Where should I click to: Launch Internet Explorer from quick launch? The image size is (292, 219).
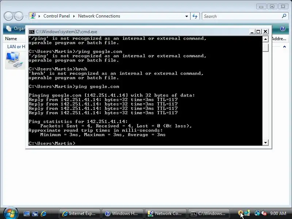pos(43,214)
